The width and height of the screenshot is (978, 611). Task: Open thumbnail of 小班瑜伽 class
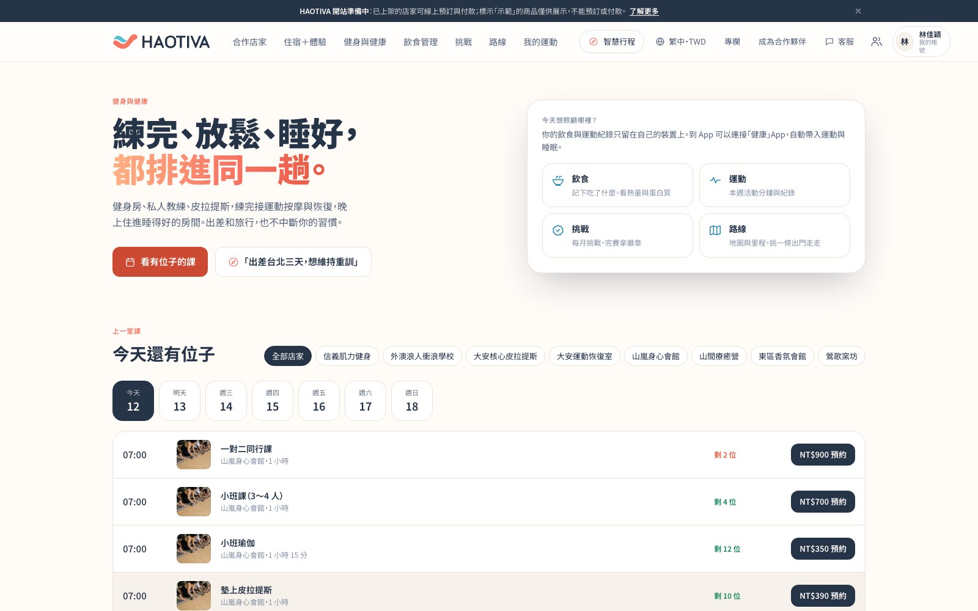(x=194, y=549)
